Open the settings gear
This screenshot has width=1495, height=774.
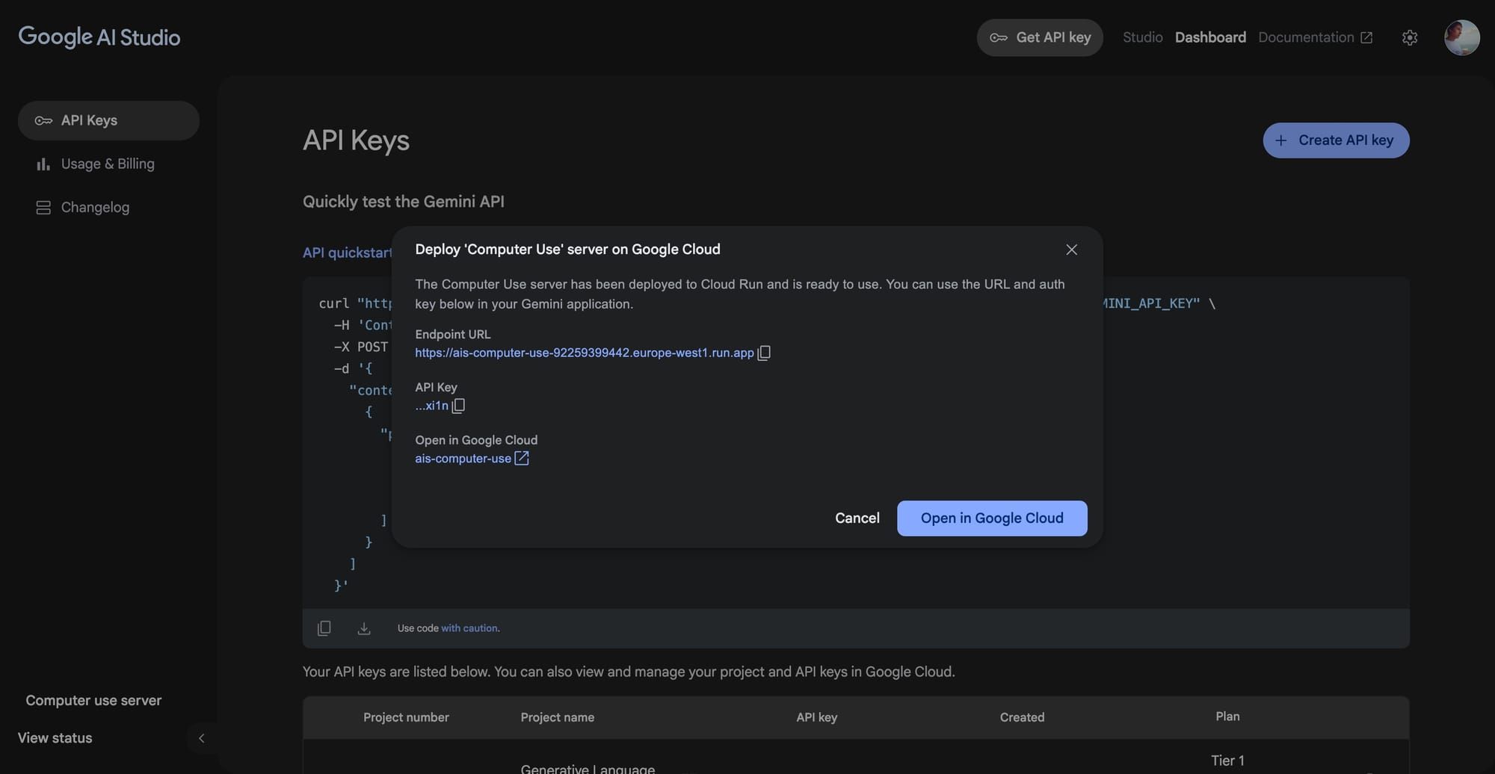coord(1410,37)
